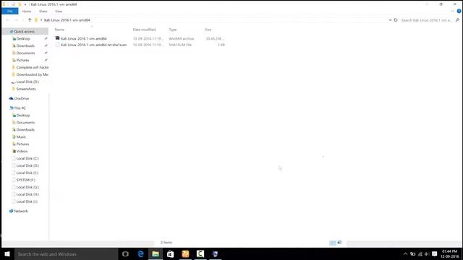The width and height of the screenshot is (463, 260).
Task: Open the Camtasia taskbar icon
Action: (x=200, y=253)
